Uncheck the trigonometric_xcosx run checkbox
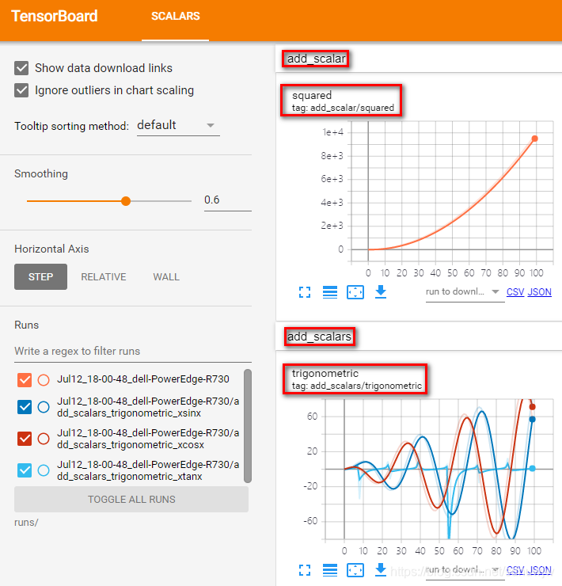Viewport: 562px width, 586px height. tap(25, 439)
